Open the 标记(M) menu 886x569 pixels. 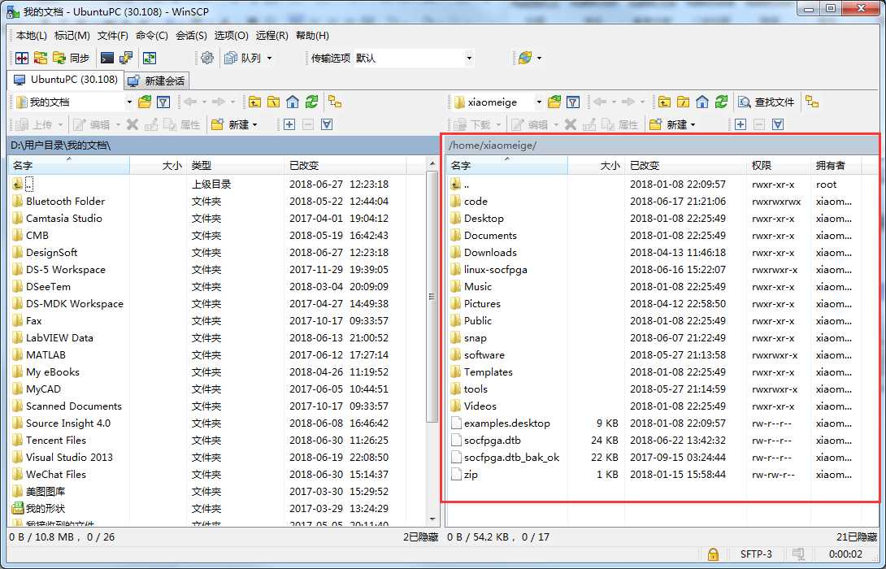pyautogui.click(x=72, y=36)
